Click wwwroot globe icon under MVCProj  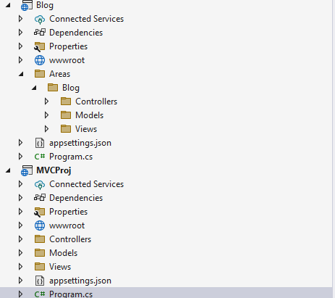click(40, 225)
